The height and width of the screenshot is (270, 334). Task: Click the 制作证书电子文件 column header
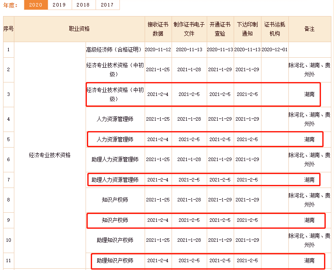coord(189,29)
